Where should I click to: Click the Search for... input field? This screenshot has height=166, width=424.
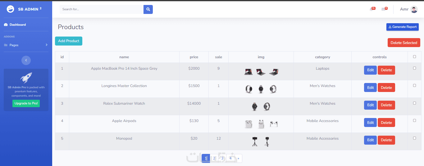coord(102,9)
